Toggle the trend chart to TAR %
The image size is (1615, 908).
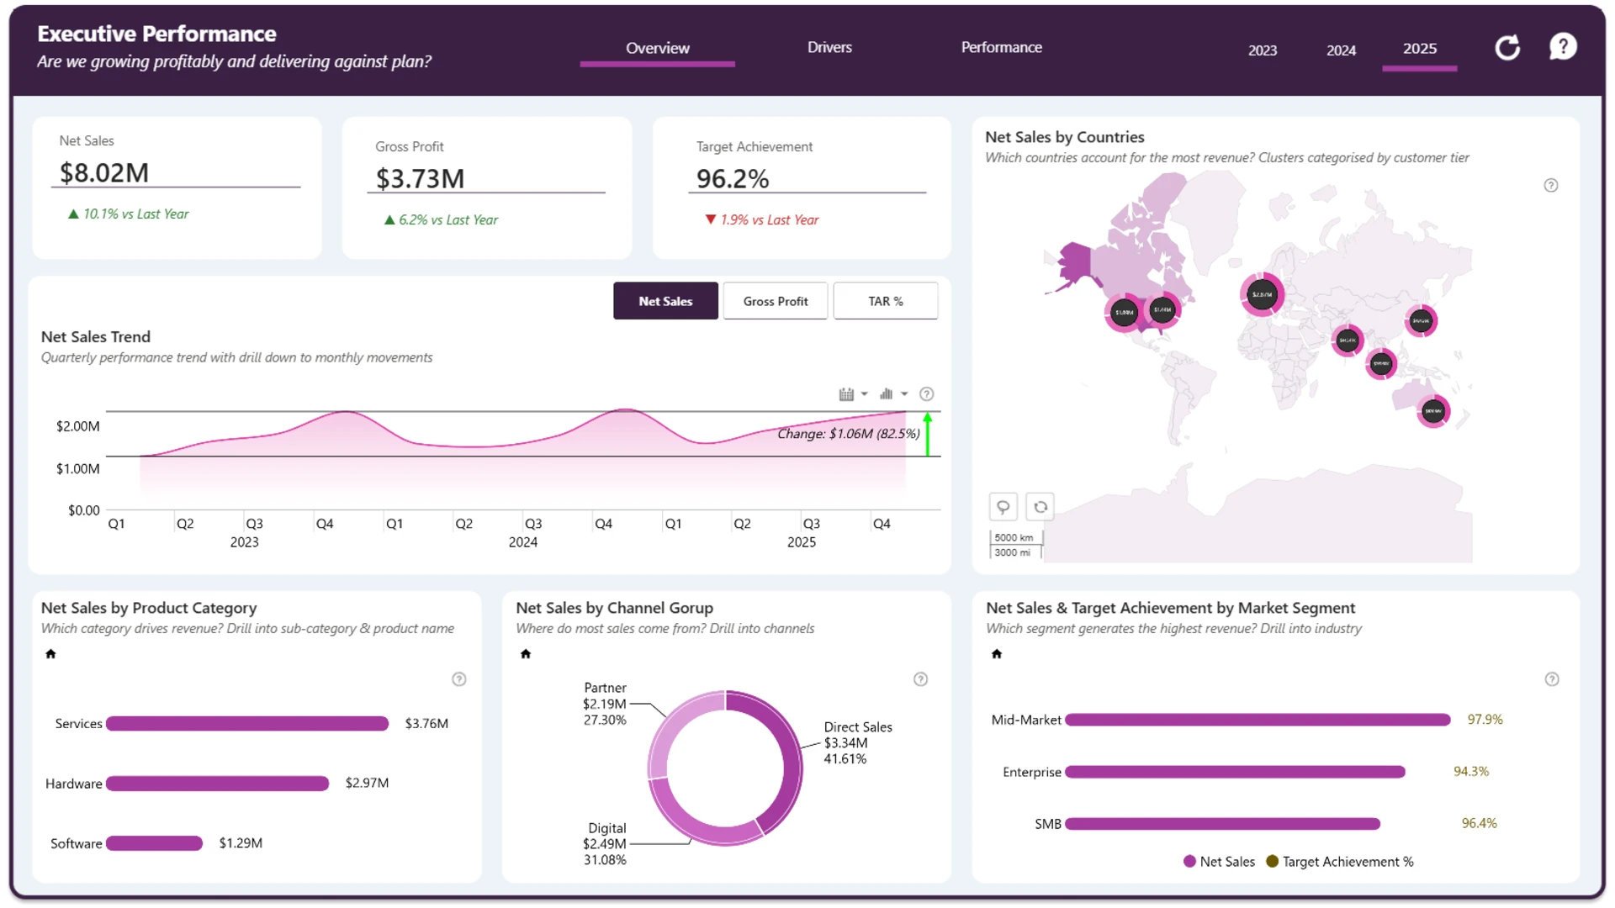886,301
